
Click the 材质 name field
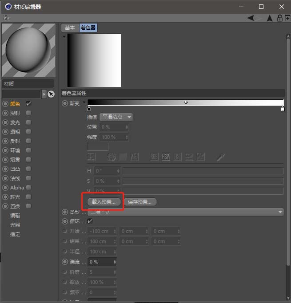click(x=28, y=84)
